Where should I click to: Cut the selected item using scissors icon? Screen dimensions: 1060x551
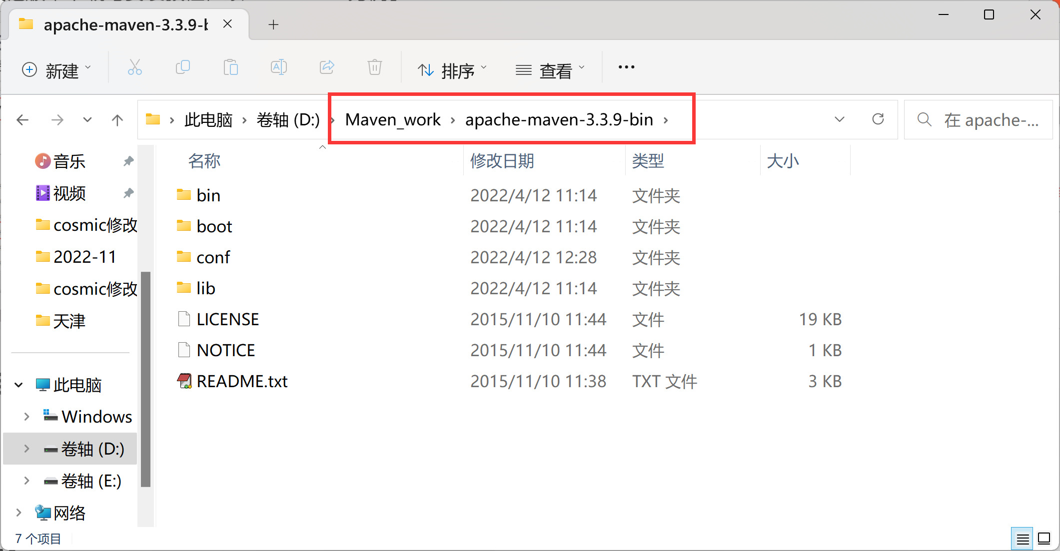point(134,67)
